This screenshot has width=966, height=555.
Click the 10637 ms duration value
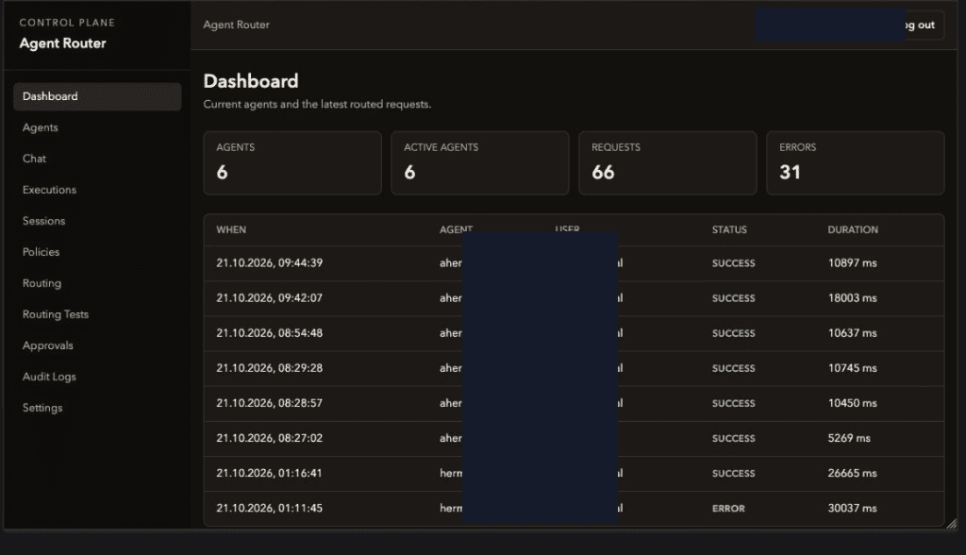pyautogui.click(x=852, y=333)
